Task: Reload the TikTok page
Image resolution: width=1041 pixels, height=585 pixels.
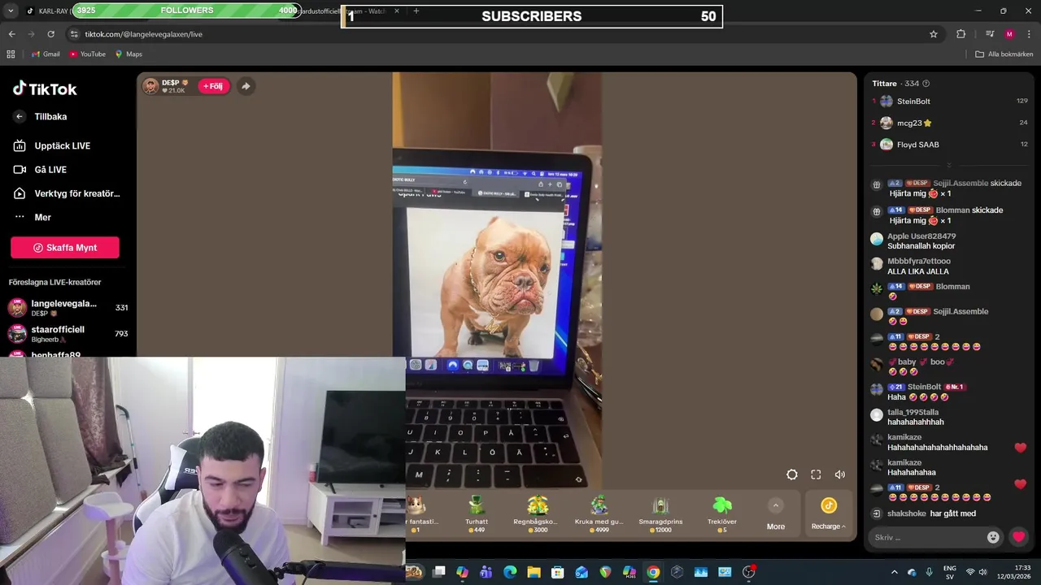Action: [x=50, y=34]
